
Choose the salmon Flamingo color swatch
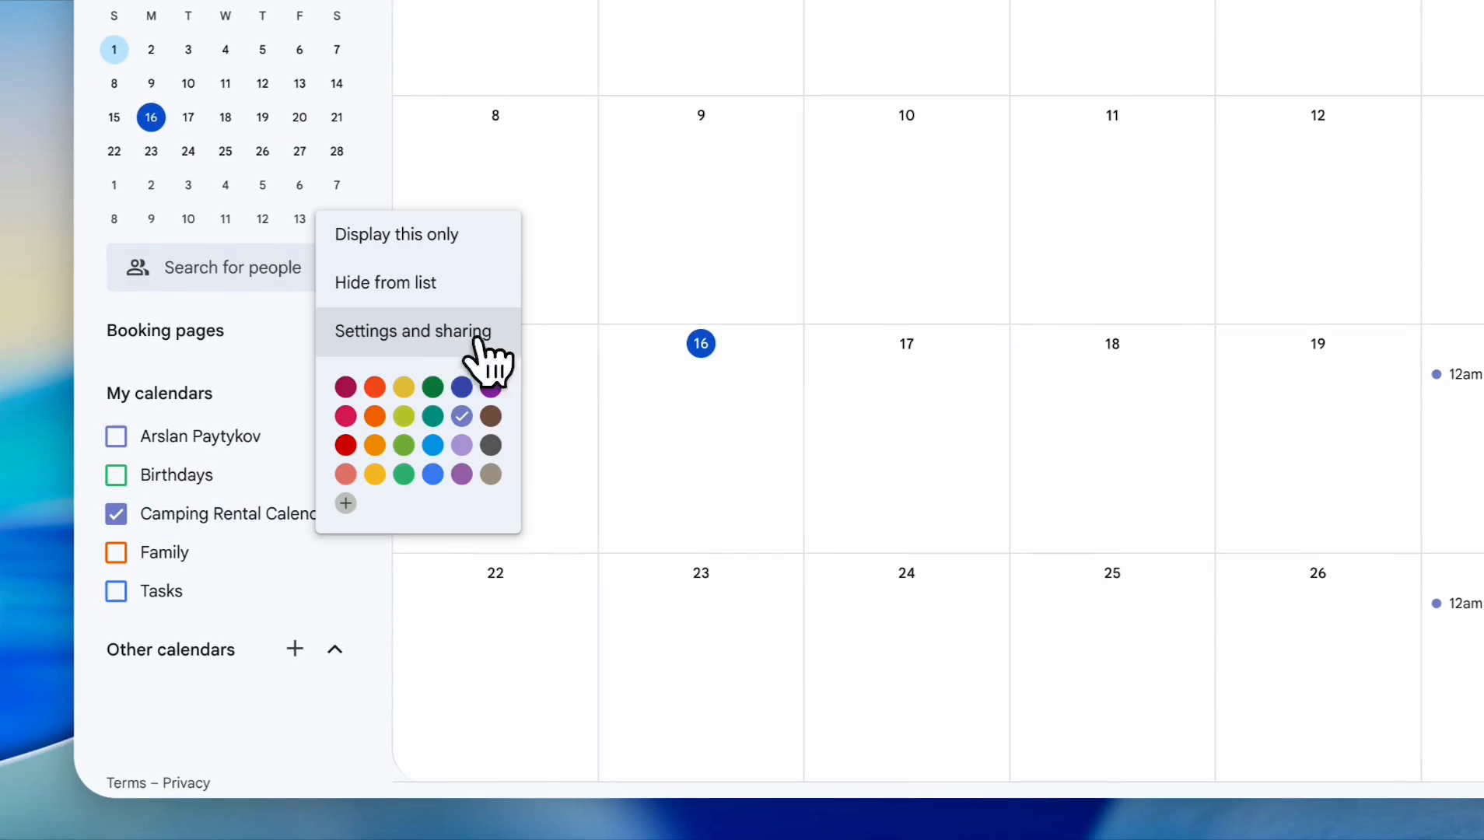coord(346,474)
